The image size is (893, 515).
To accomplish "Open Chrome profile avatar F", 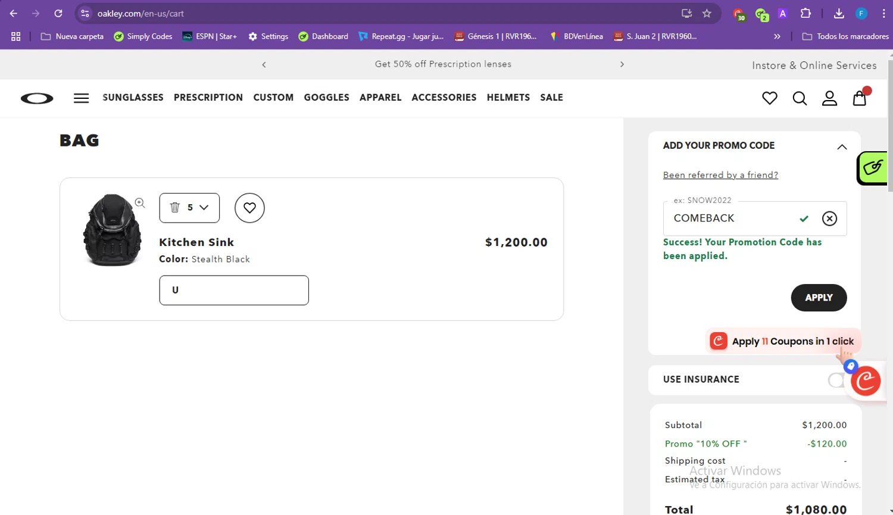I will pyautogui.click(x=861, y=13).
